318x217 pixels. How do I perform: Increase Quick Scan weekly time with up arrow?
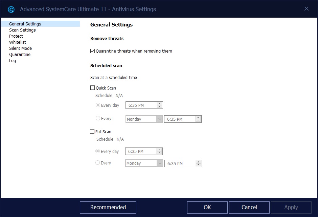pyautogui.click(x=198, y=117)
